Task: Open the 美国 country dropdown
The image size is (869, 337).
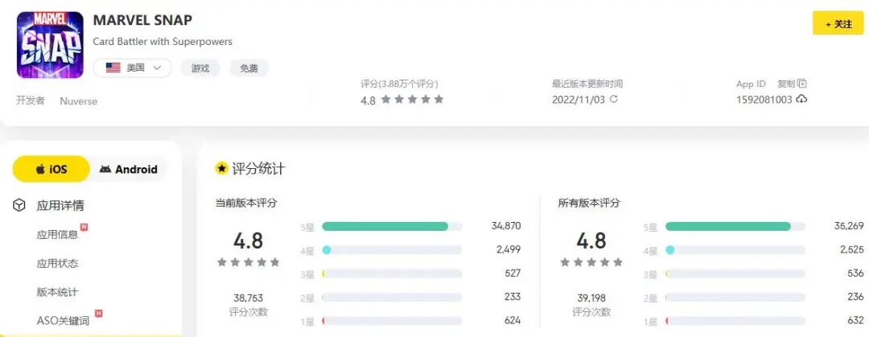Action: (133, 68)
